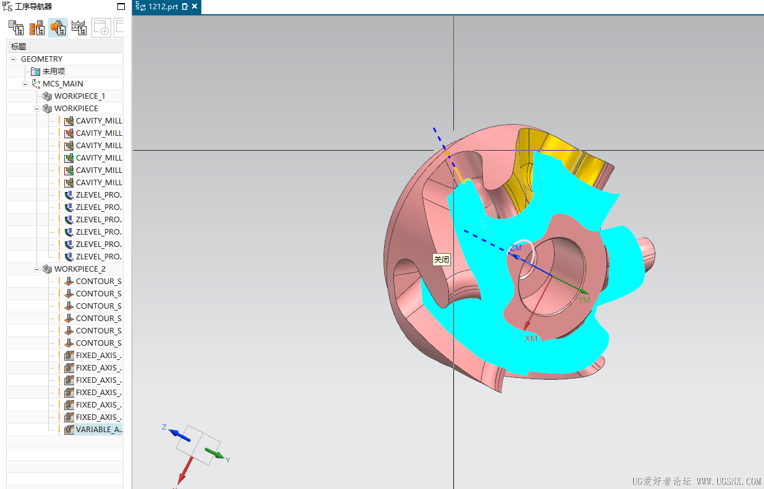The width and height of the screenshot is (764, 489).
Task: Select the first CAVITY_MILL operation
Action: coord(99,121)
